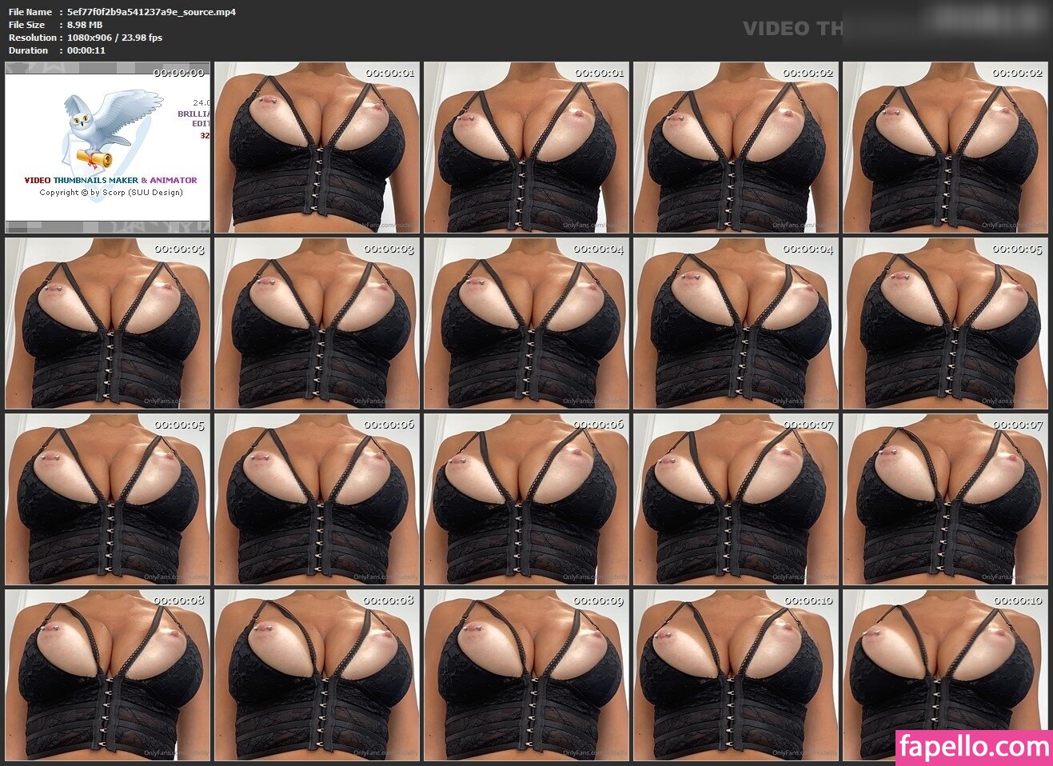
Task: Click the first thumbnail stamped 00:00:01
Action: pos(317,148)
